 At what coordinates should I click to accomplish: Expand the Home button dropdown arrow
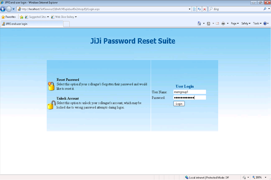pyautogui.click(x=204, y=23)
